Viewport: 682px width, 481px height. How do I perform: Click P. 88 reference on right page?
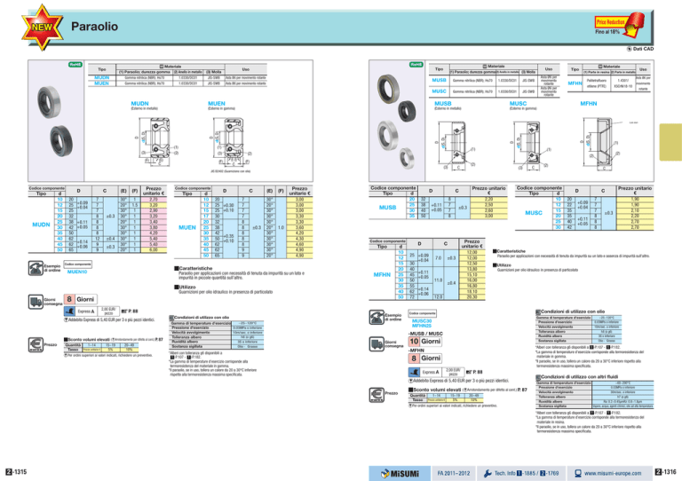coord(474,372)
